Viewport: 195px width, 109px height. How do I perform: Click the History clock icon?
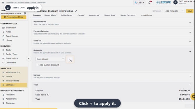[3, 40]
